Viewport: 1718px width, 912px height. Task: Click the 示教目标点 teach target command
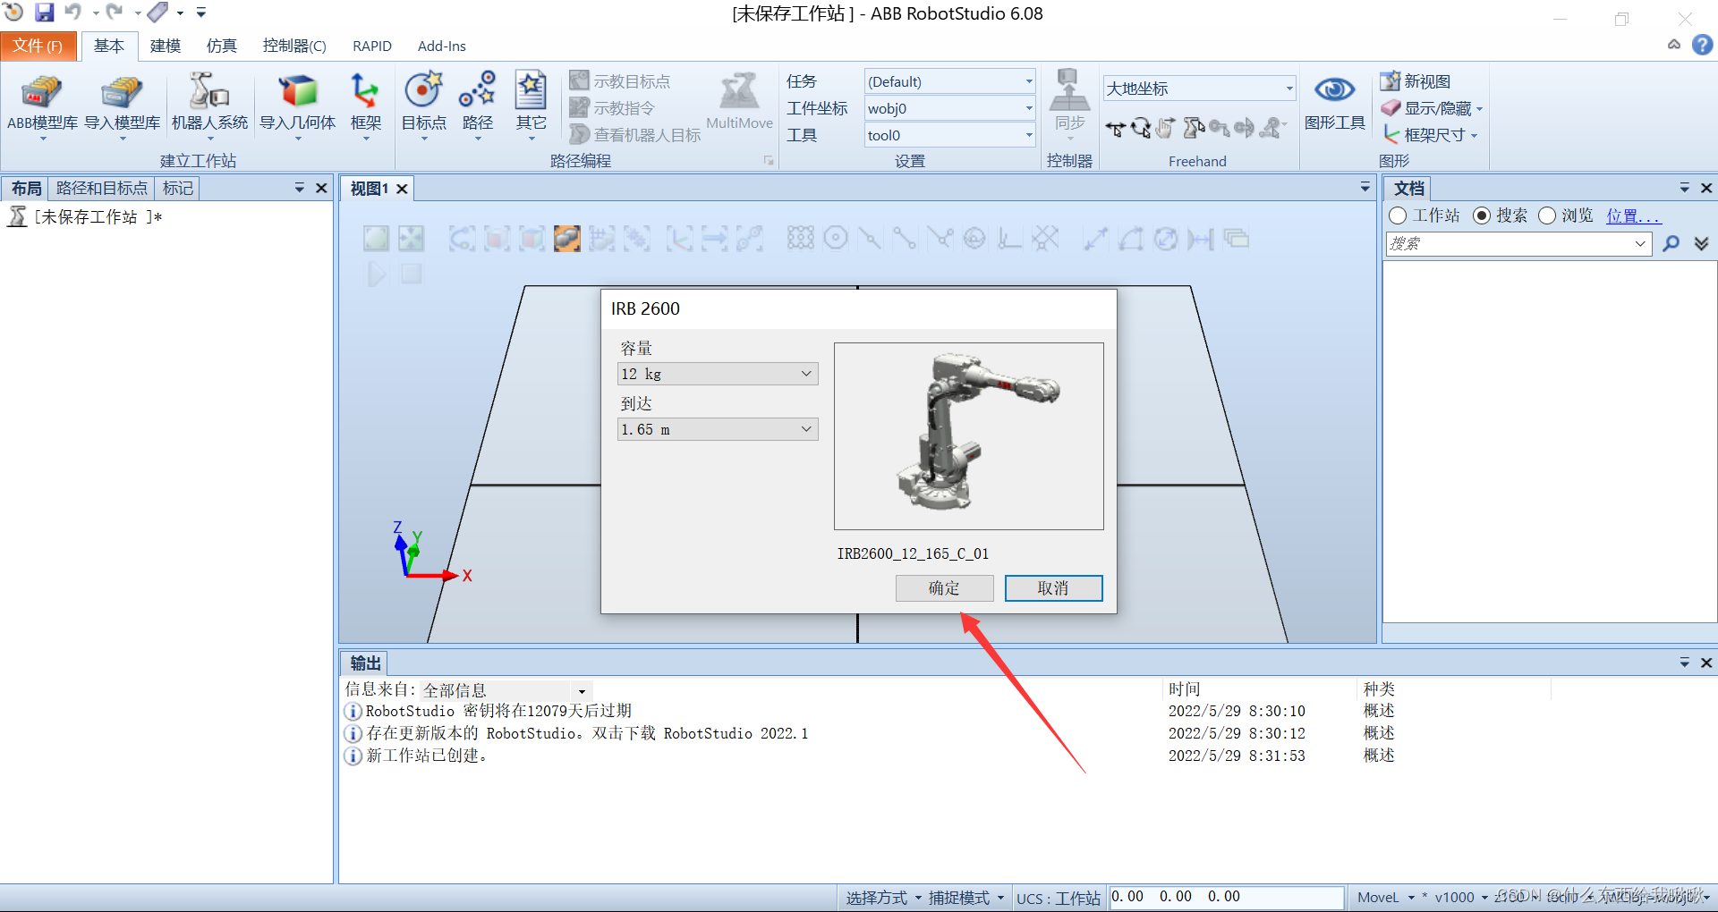(x=620, y=81)
